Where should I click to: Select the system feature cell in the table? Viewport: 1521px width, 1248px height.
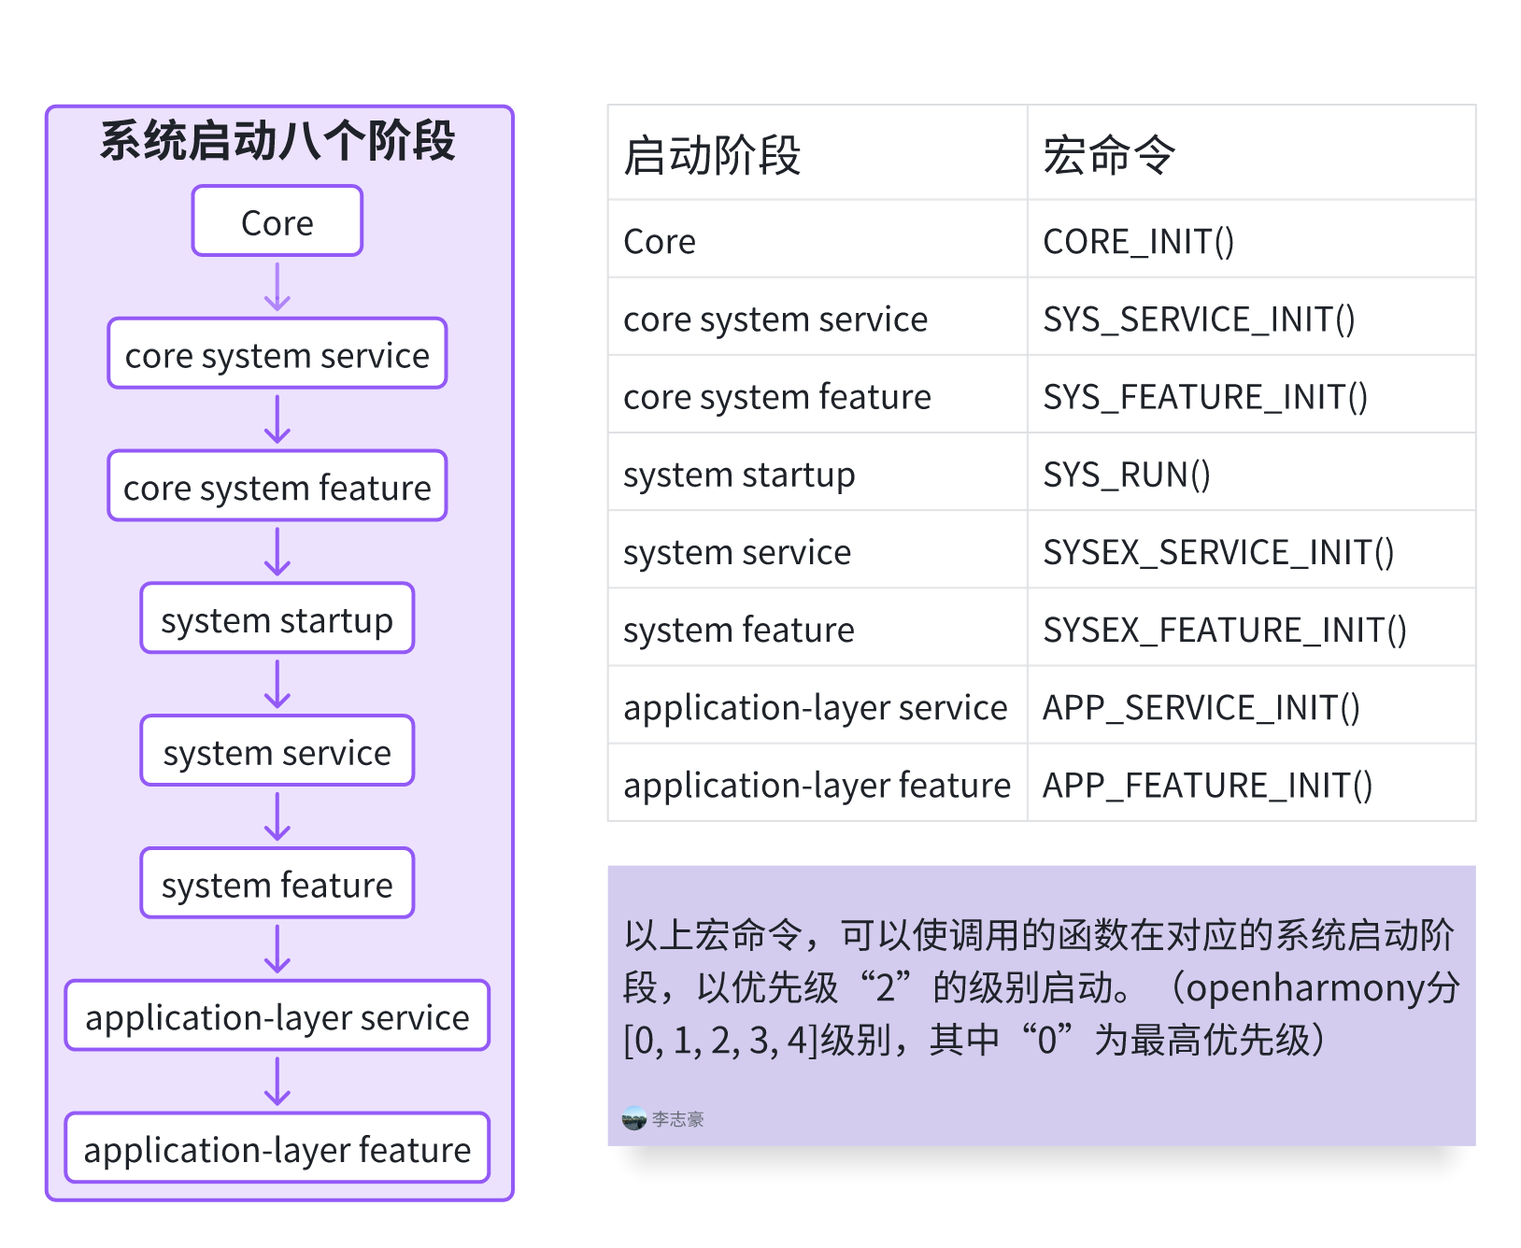coord(817,629)
